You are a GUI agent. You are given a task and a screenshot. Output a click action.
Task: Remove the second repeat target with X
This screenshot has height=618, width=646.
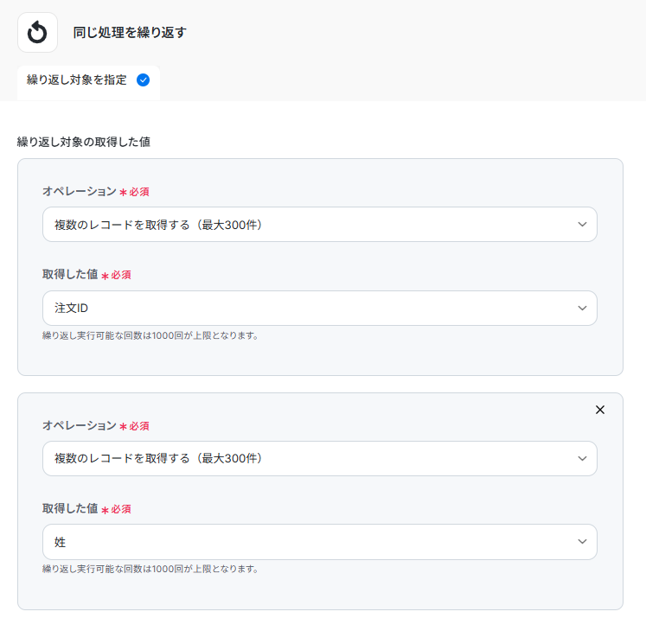coord(600,410)
